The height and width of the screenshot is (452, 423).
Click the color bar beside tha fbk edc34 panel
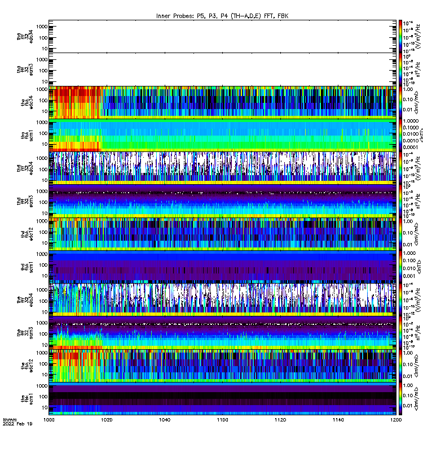[400, 102]
